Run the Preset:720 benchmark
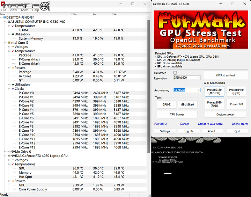Screen dimensions: 251x197 236,104
